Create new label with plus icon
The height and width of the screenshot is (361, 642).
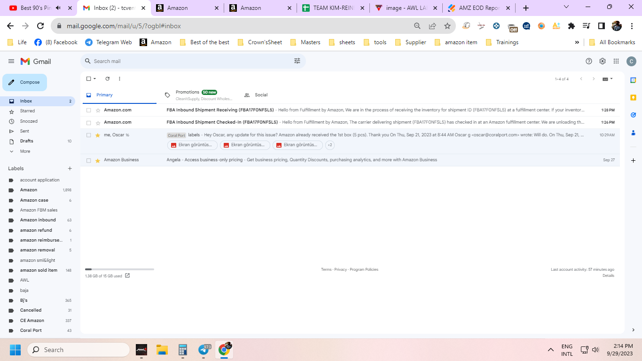pos(70,168)
